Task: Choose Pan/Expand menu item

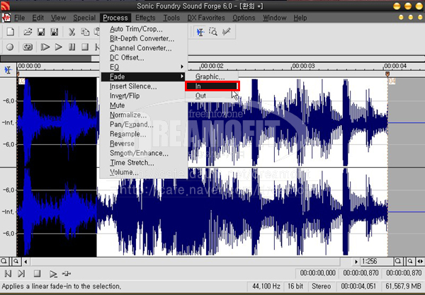Action: (144, 125)
